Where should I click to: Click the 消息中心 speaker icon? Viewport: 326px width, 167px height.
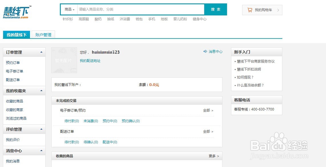click(205, 51)
